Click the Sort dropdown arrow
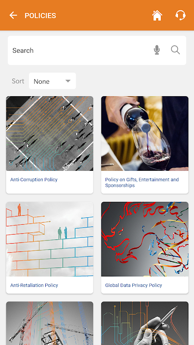Image resolution: width=194 pixels, height=345 pixels. (68, 81)
